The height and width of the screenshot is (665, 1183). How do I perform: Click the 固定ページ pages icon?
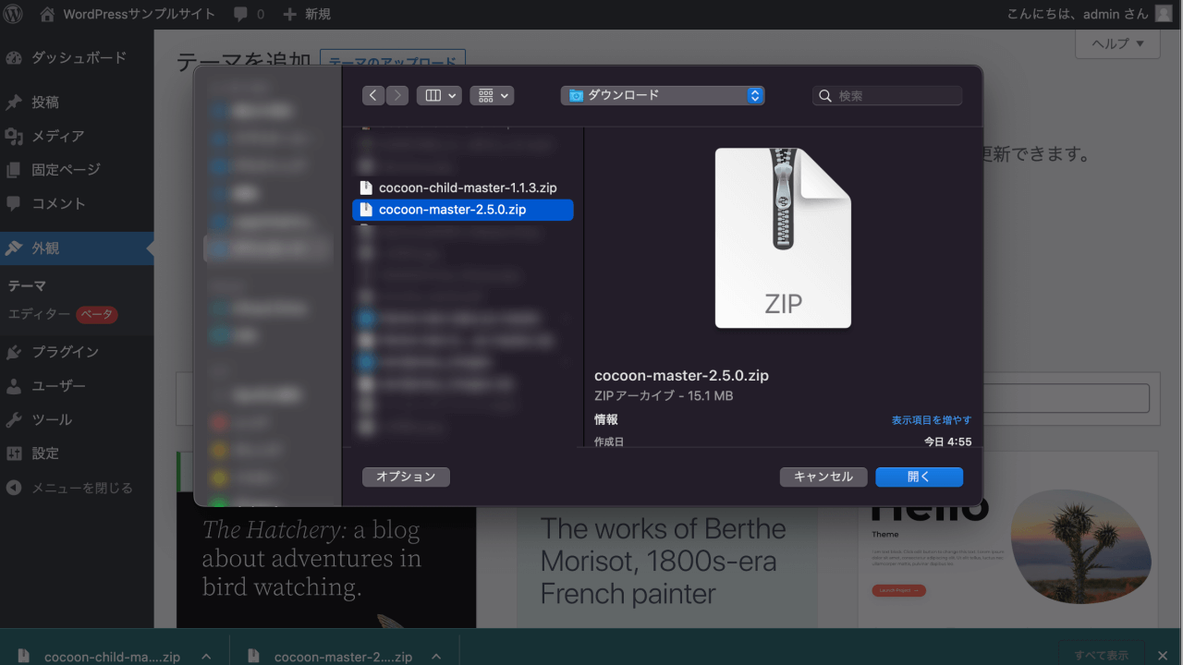(x=14, y=170)
